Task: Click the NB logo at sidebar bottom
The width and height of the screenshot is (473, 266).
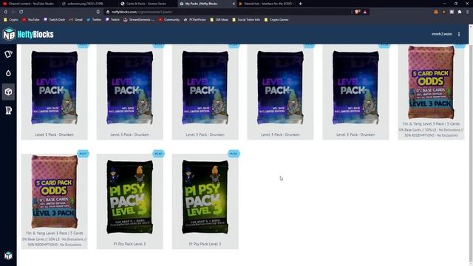Action: point(8,256)
